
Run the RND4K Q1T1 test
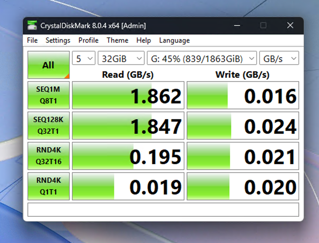tap(48, 186)
